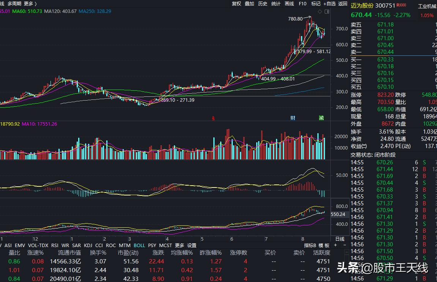Screen dimensions: 437x282
Task: Zoom out the chart with minus button
Action: point(345,245)
